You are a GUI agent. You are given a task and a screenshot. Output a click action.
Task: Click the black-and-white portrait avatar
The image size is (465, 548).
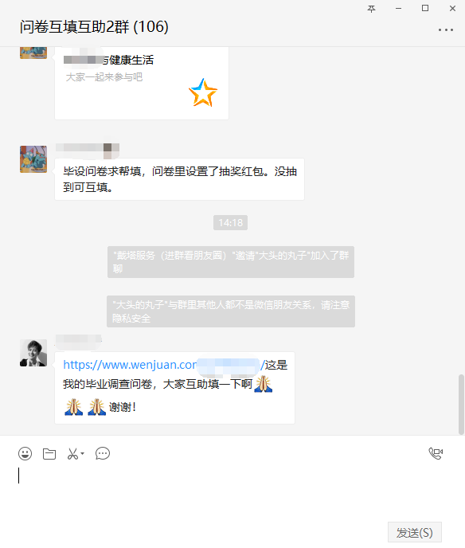[x=33, y=353]
